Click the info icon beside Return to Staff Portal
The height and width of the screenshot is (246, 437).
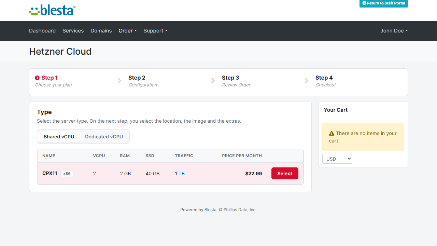click(364, 3)
